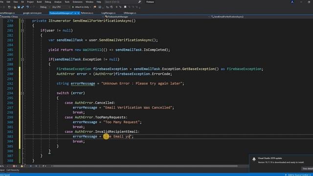Click the Save All icon
Screen dimensions: 313x176
click(22, 7)
